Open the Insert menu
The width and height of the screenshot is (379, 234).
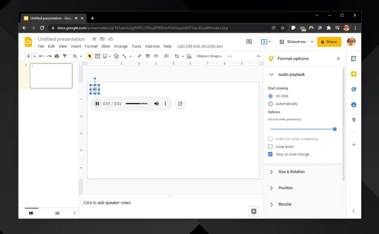point(76,46)
